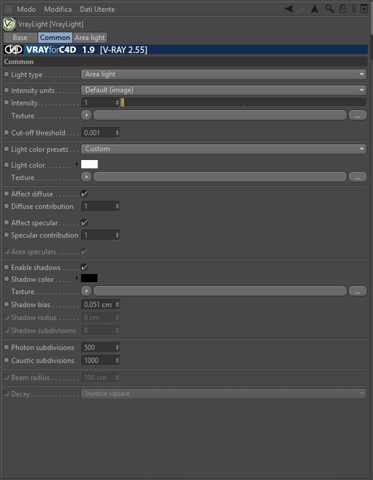Click animation dot beside Caustic subdivisions

point(6,361)
